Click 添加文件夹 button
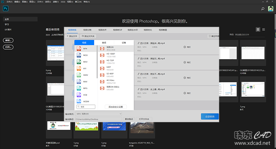 click(88, 36)
